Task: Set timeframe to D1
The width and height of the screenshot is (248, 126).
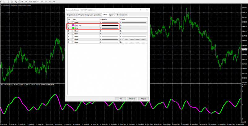Action: tap(46, 2)
